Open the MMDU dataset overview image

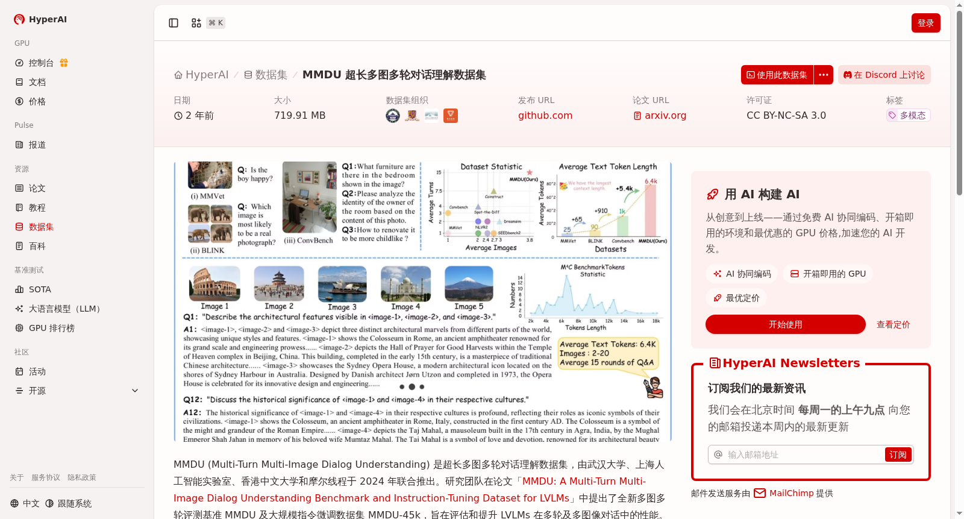[x=422, y=301]
